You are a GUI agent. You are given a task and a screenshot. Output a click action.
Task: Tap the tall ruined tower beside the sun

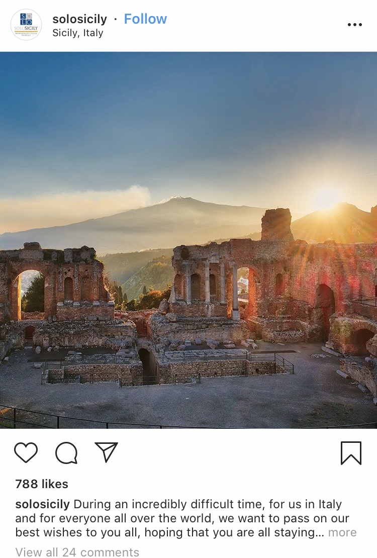(x=276, y=224)
